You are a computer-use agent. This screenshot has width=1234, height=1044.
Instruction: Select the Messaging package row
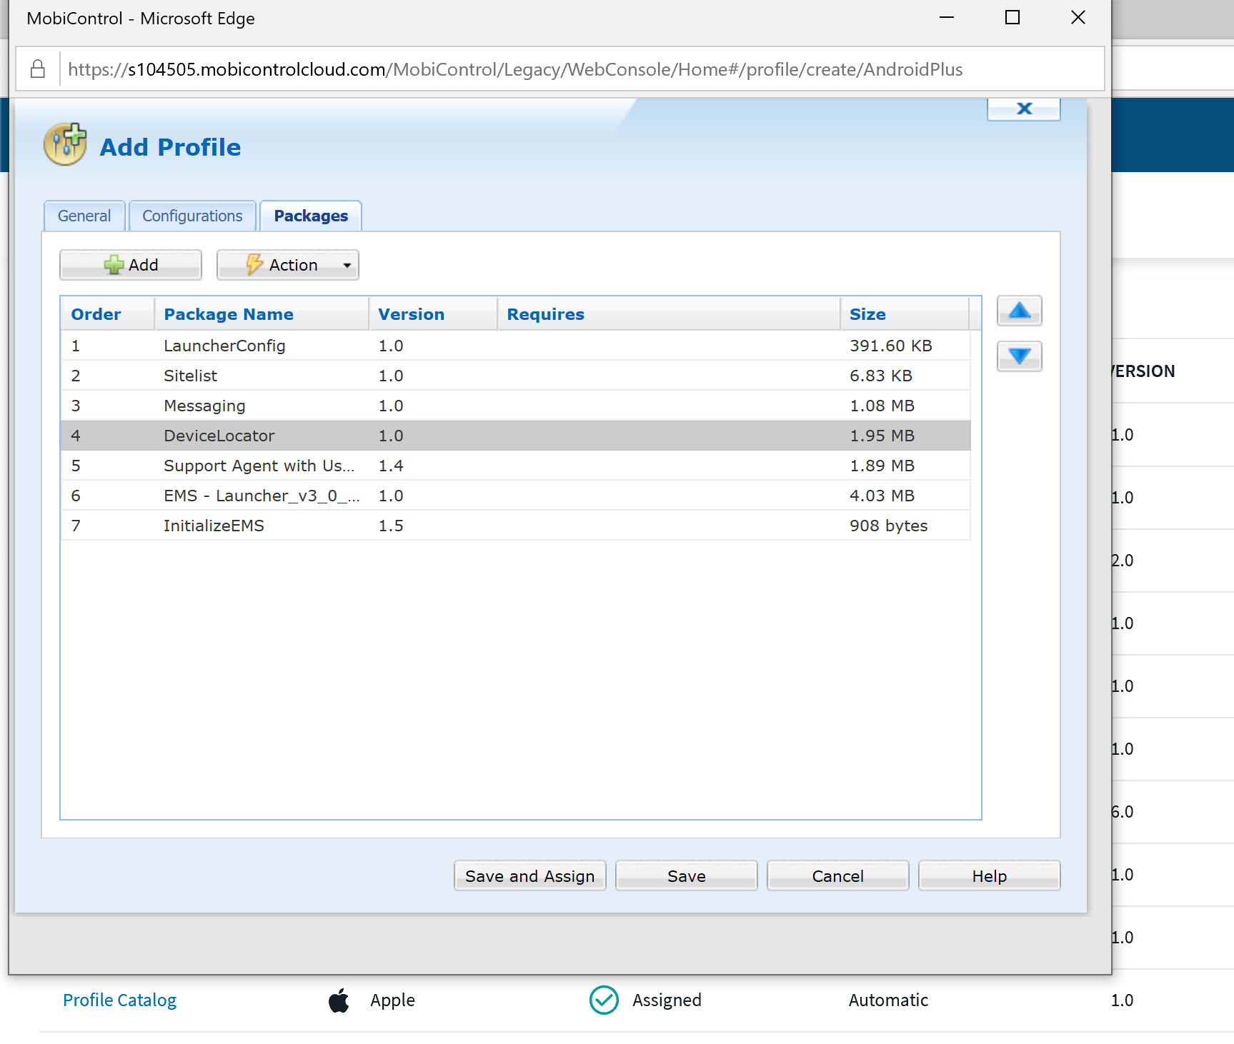[516, 406]
